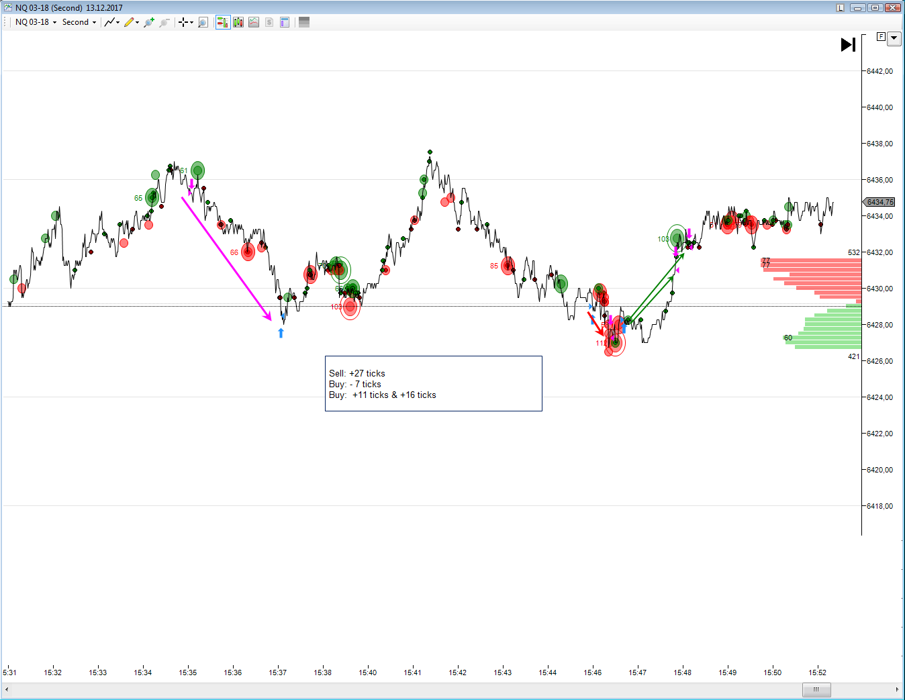Expand the drawing tools pencil dropdown
This screenshot has height=700, width=905.
132,22
